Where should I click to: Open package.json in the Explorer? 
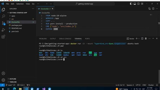click(x=21, y=25)
